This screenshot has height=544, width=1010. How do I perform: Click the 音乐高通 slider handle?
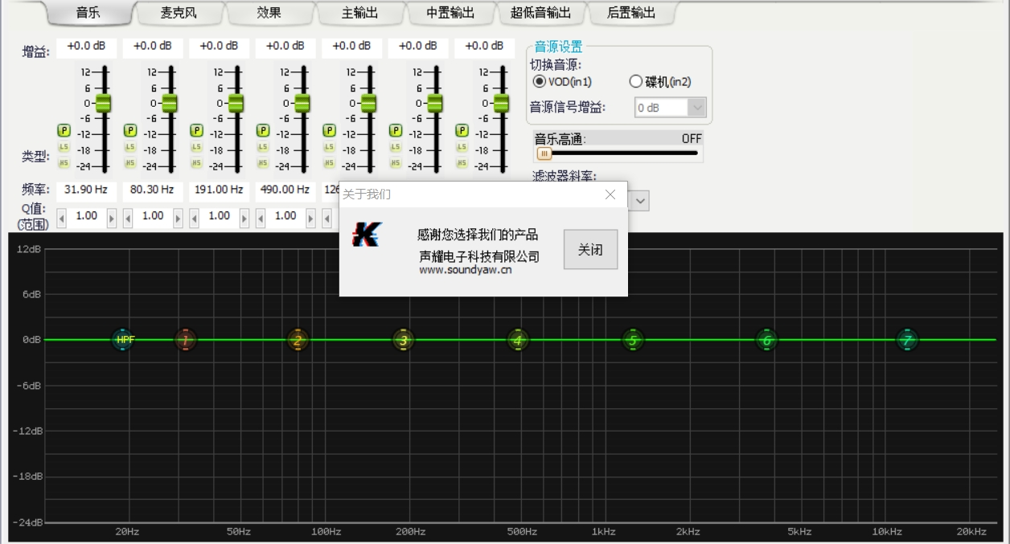(x=544, y=153)
